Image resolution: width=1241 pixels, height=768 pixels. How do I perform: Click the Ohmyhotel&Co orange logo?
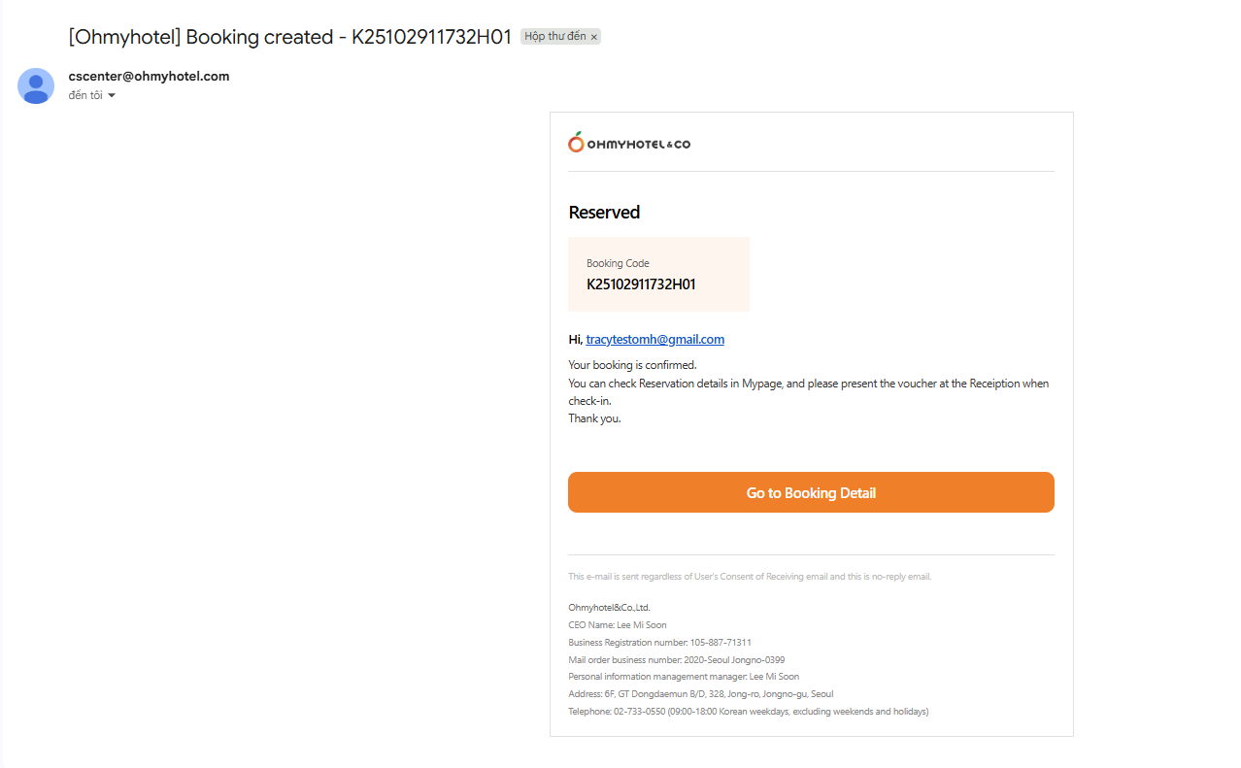(x=629, y=143)
